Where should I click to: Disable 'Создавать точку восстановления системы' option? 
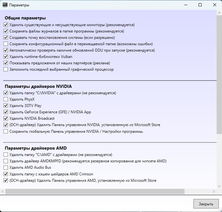(6, 38)
